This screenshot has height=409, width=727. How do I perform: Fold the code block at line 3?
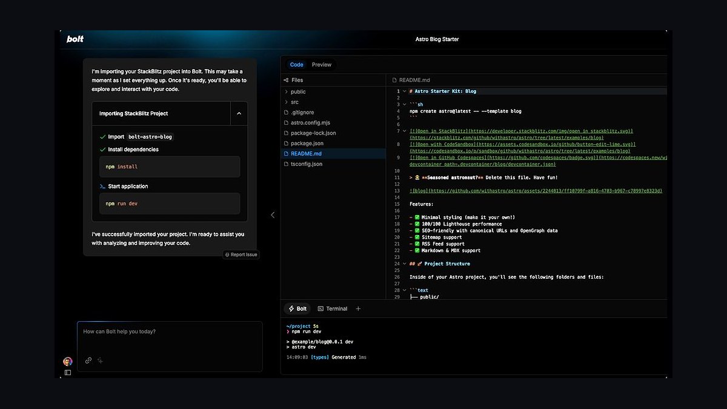(x=404, y=104)
